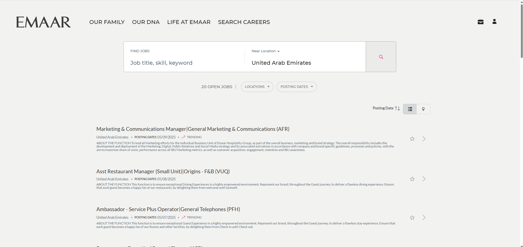The image size is (523, 247).
Task: Click posting date 05/09/2025
Action: click(x=167, y=137)
